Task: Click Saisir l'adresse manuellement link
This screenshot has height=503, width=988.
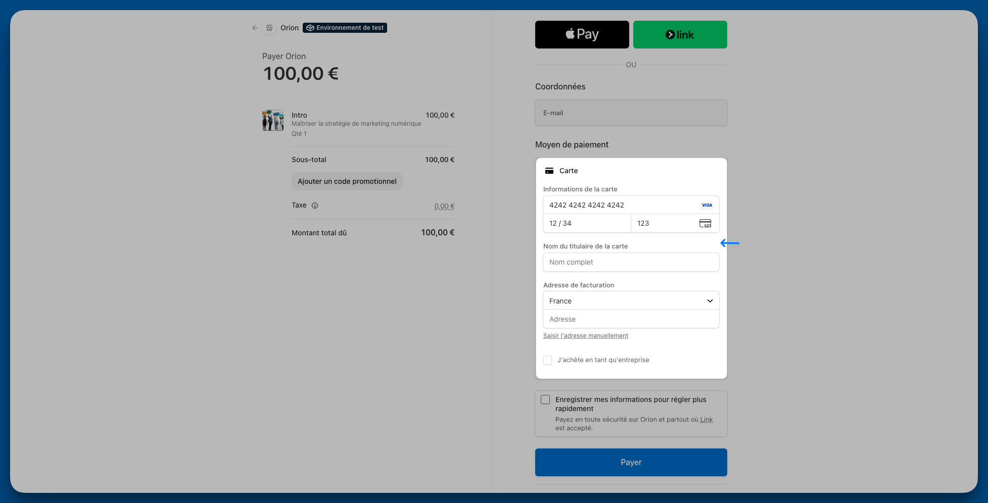Action: tap(586, 336)
